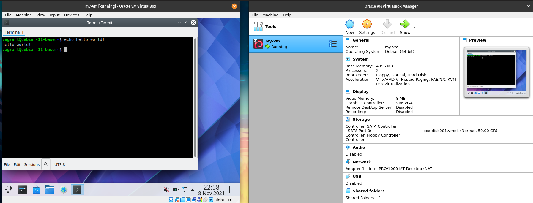
Task: Select the my-vm machine entry
Action: coord(296,44)
